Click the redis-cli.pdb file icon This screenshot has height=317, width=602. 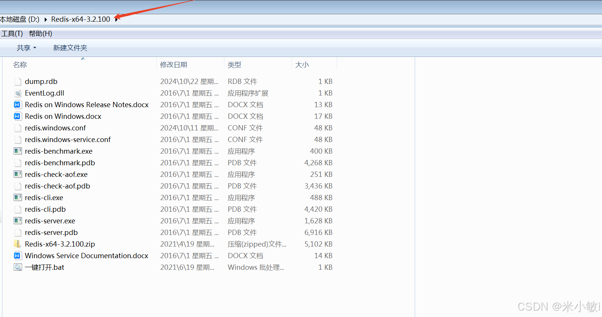[18, 209]
